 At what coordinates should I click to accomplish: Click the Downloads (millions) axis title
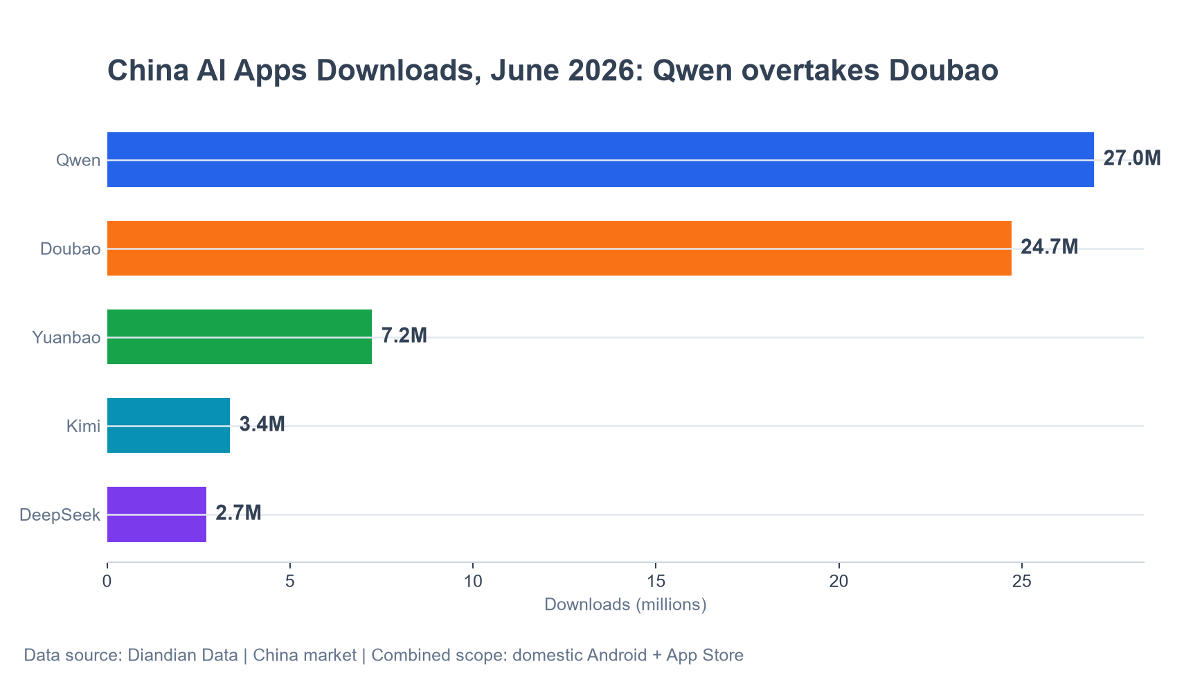pyautogui.click(x=625, y=604)
